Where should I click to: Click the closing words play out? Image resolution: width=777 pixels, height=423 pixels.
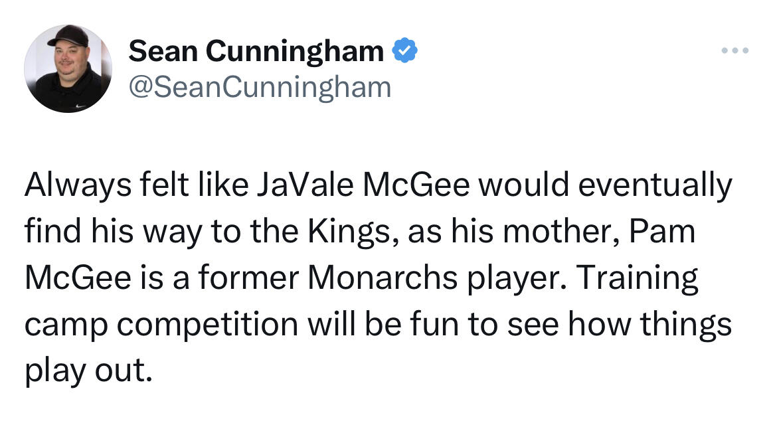pyautogui.click(x=84, y=369)
